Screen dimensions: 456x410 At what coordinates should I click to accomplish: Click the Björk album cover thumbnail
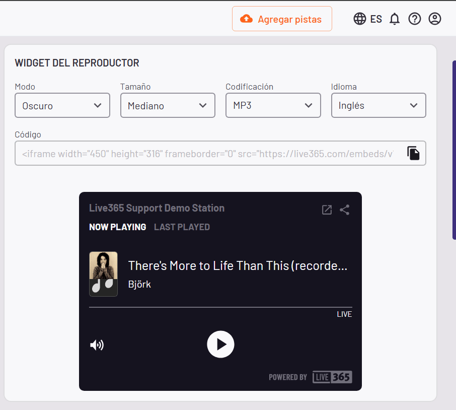click(104, 274)
